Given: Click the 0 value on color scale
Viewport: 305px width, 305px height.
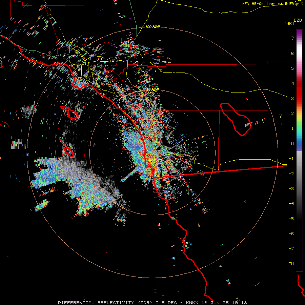Looking at the screenshot, I should pos(292,144).
